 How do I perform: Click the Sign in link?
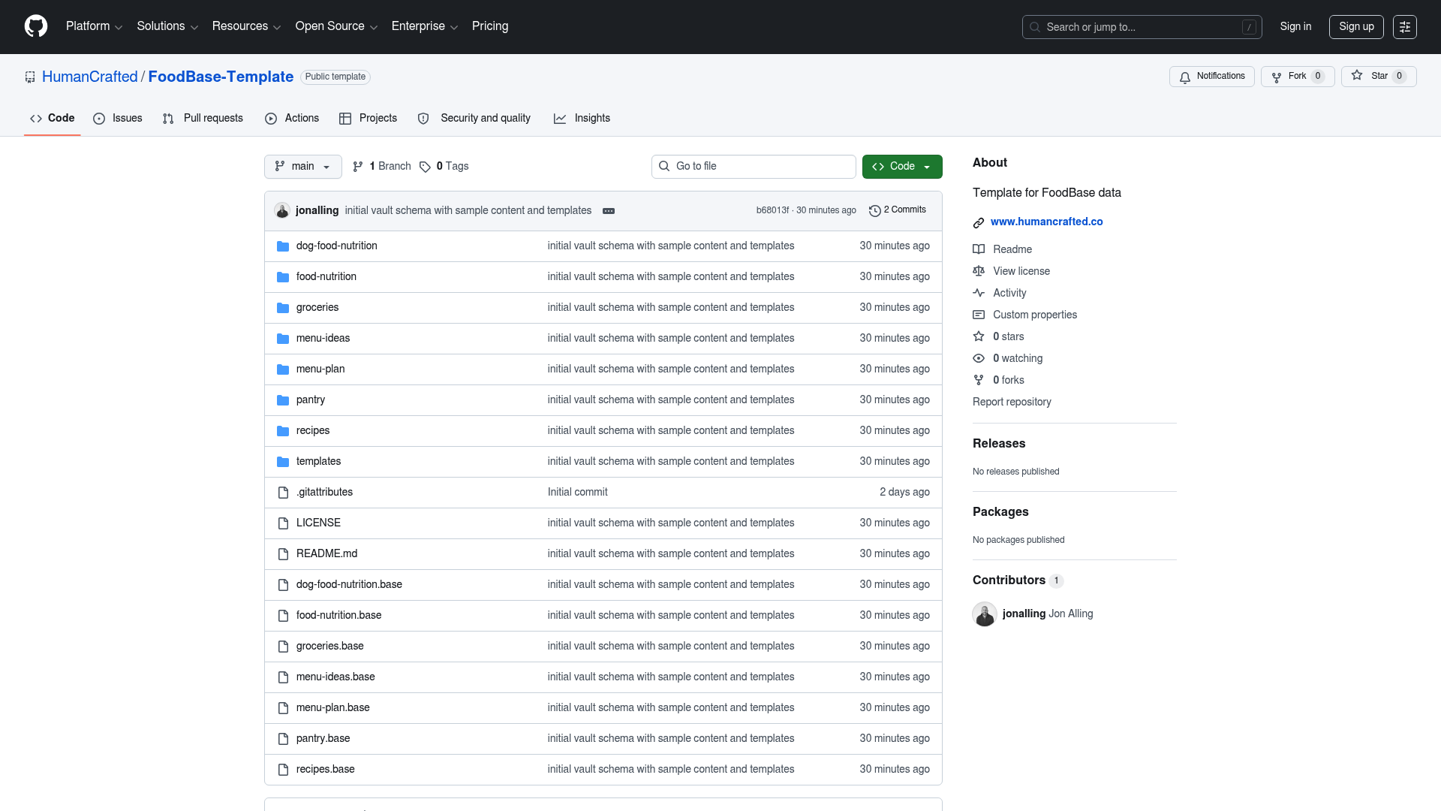[1295, 27]
